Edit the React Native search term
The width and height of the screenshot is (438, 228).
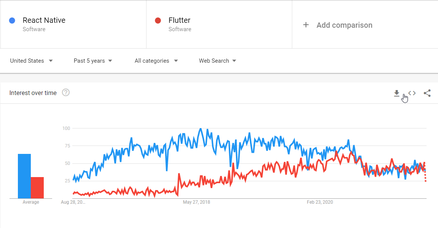coord(44,20)
